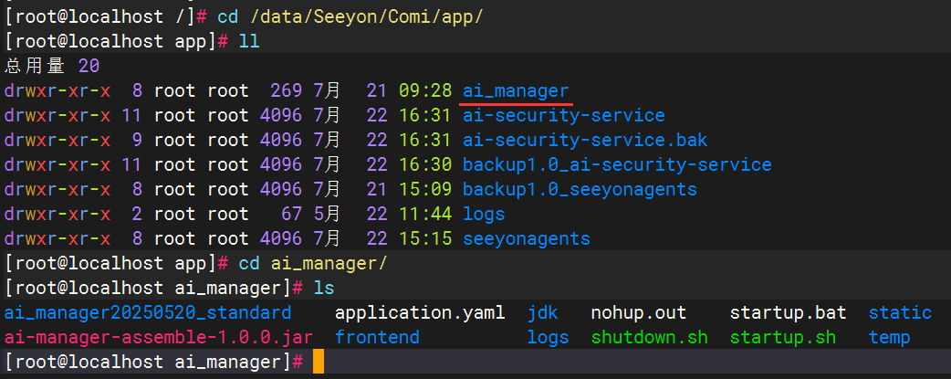Select the backup1.0_ai-security-service folder name
This screenshot has width=951, height=379.
(617, 165)
